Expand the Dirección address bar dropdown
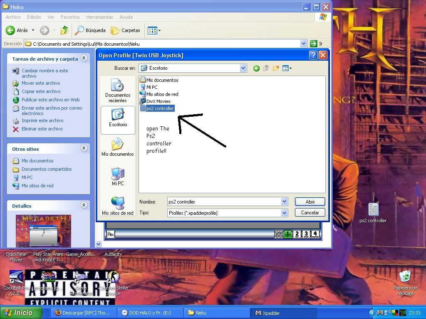Screen dimensions: 426x319 pos(304,44)
